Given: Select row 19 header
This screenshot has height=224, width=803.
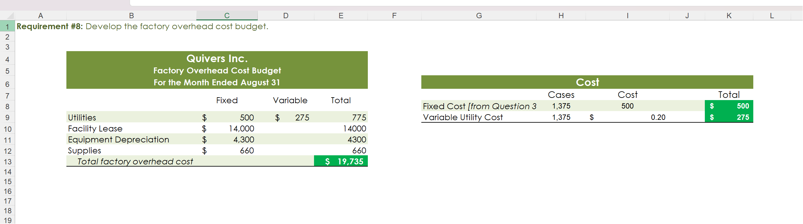Looking at the screenshot, I should [x=7, y=220].
